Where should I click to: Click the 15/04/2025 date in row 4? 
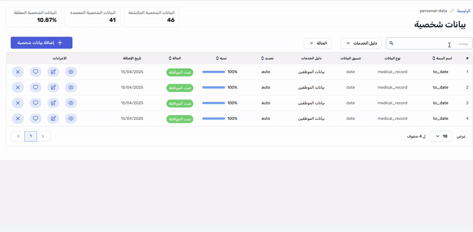132,119
